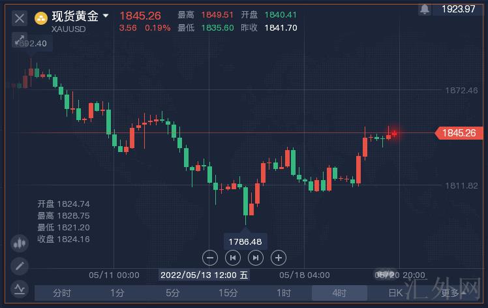
Task: Select the 1分 timeframe tab
Action: click(117, 294)
